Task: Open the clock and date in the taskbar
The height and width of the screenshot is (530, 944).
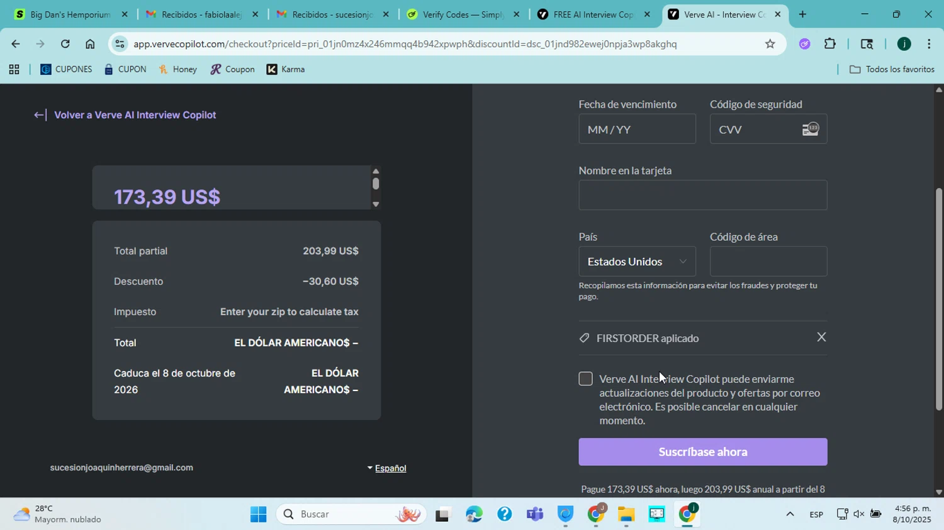Action: [913, 514]
